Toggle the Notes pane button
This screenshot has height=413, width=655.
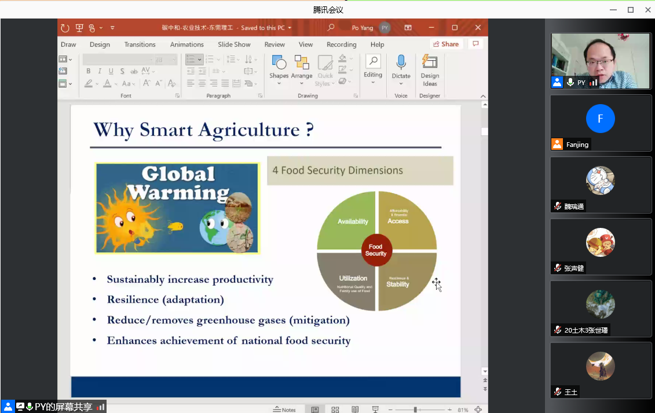pos(284,410)
